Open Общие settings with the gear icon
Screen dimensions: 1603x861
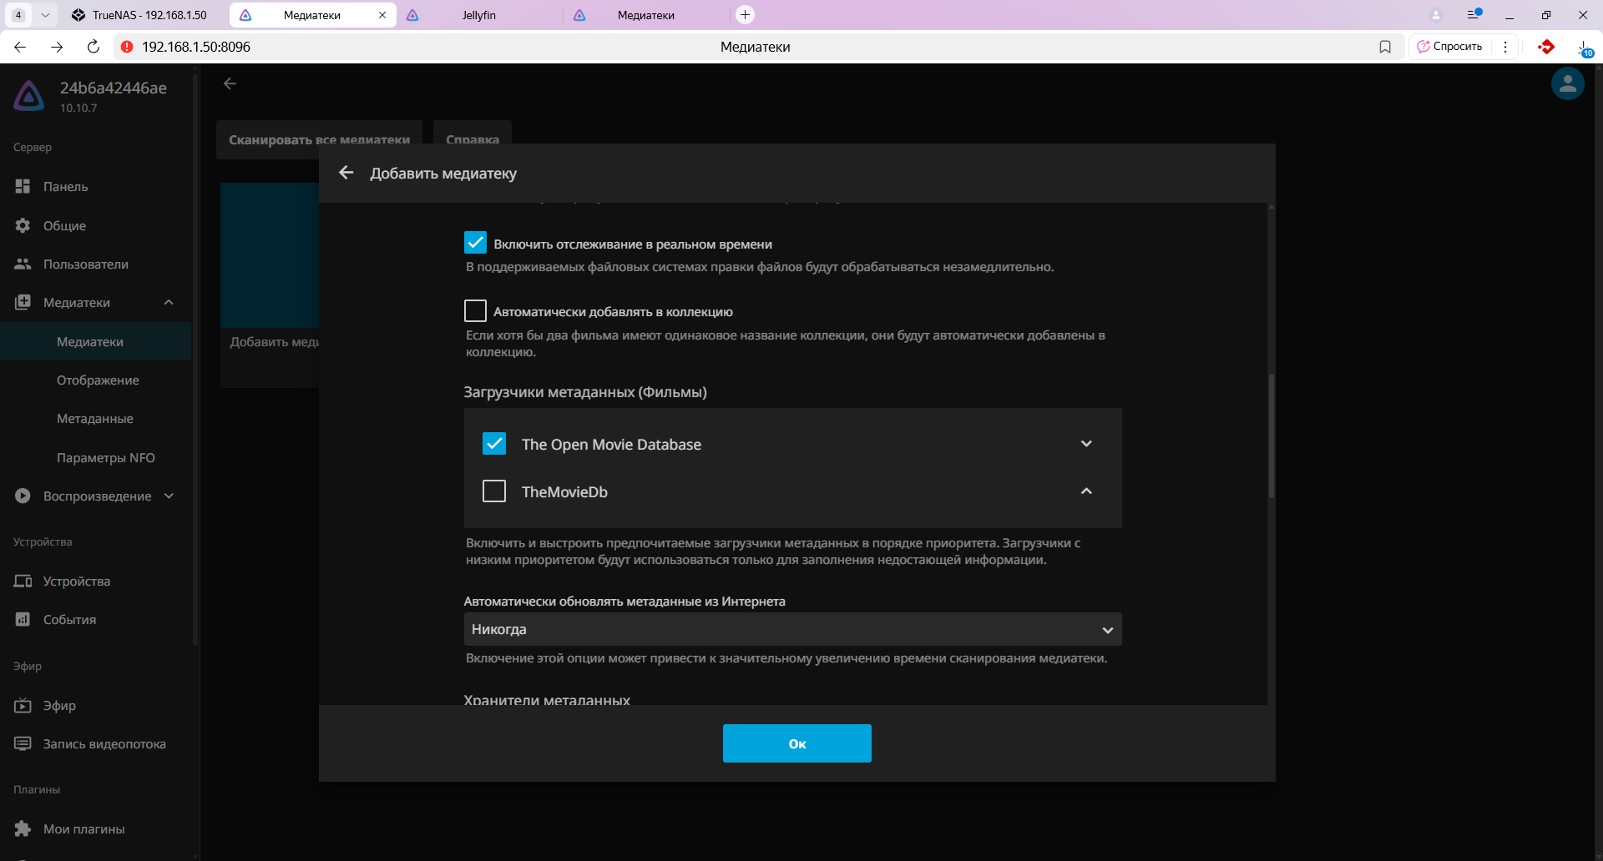(64, 226)
